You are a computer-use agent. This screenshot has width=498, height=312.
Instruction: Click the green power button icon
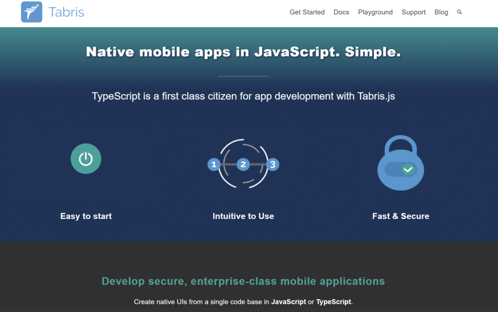pos(86,159)
